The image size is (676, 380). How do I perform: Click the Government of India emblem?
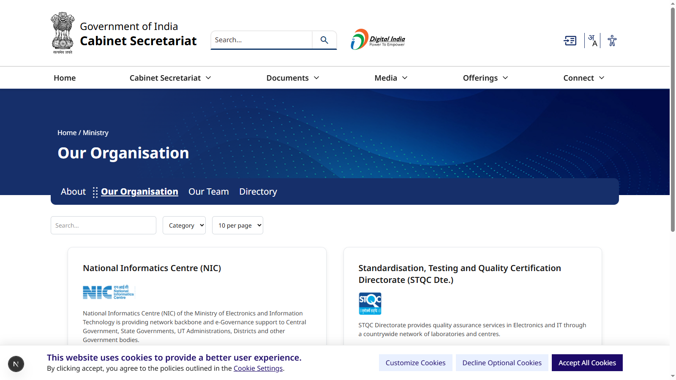63,33
